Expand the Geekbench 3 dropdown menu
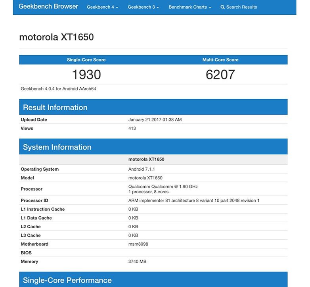This screenshot has width=310, height=287. pyautogui.click(x=143, y=7)
